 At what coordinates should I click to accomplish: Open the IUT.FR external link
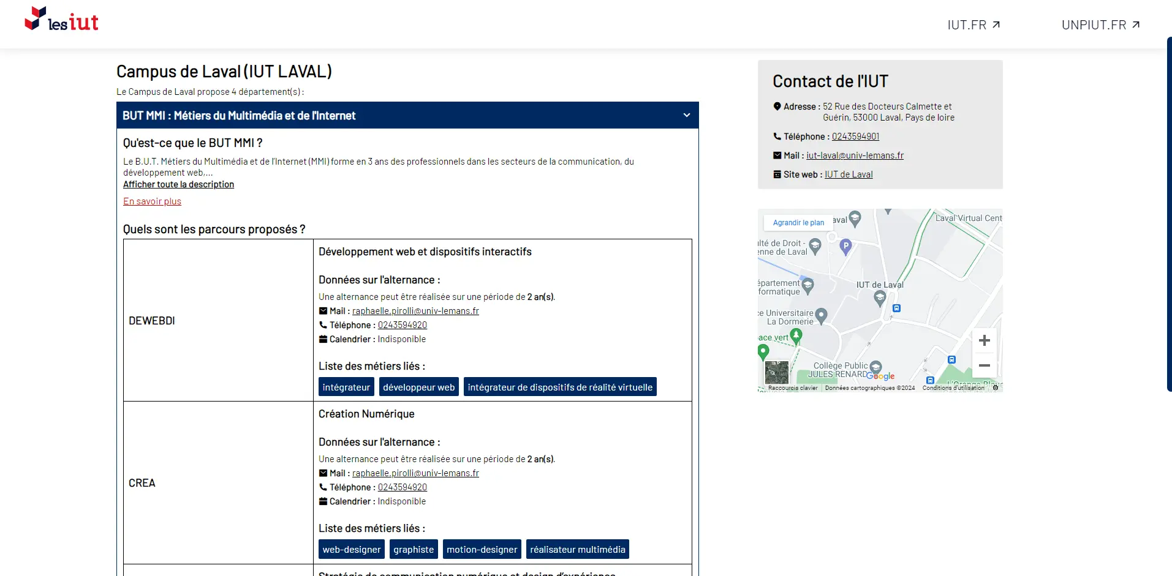973,25
